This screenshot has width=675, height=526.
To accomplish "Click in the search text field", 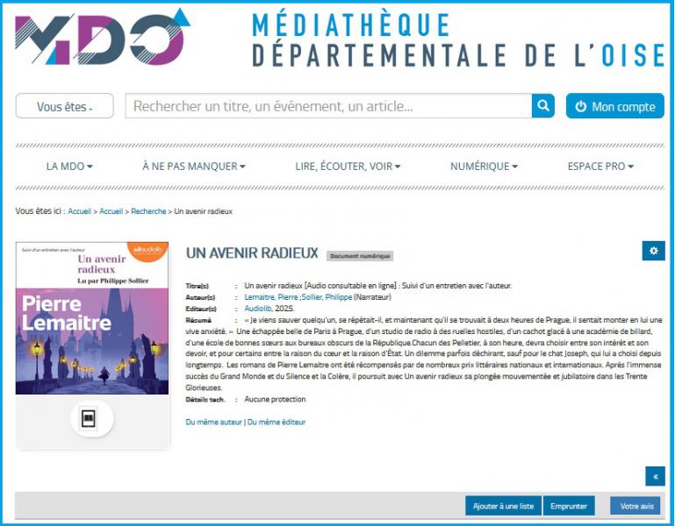I will (328, 106).
